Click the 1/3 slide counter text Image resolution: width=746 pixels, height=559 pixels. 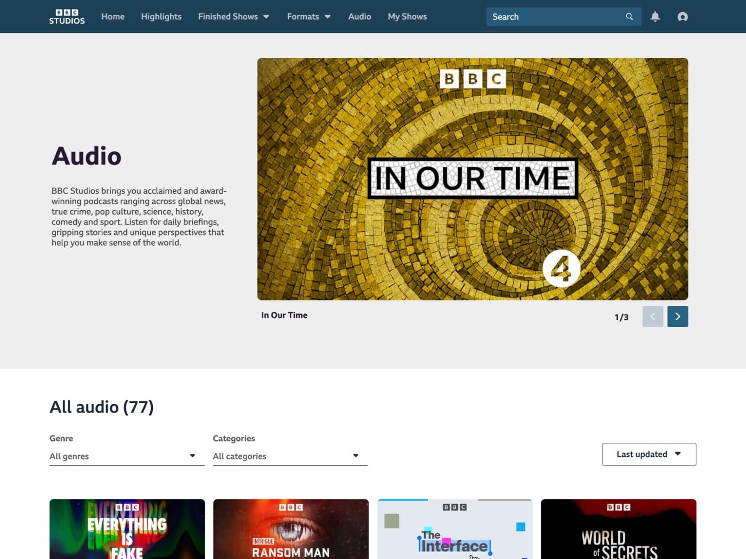621,317
